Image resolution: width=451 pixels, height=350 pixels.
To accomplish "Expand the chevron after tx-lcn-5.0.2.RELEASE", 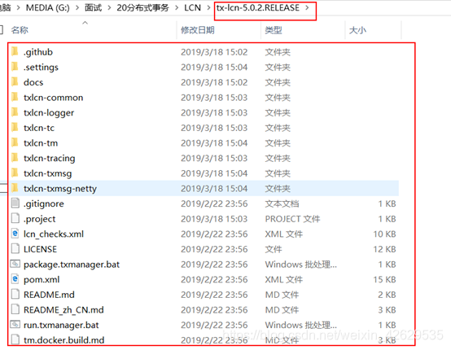I will click(307, 8).
